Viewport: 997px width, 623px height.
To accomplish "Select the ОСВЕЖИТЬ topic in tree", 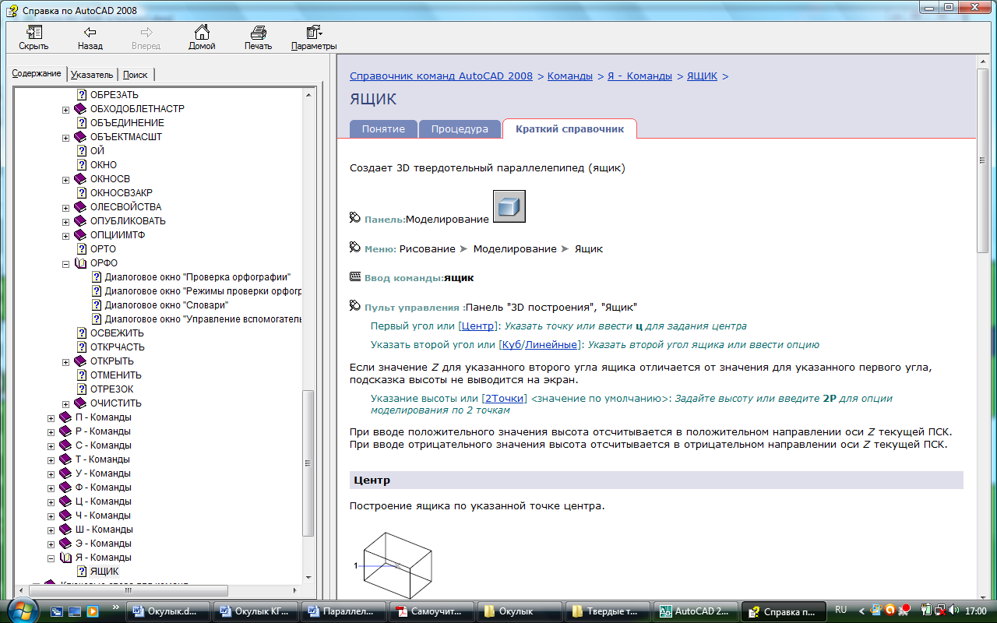I will (117, 333).
